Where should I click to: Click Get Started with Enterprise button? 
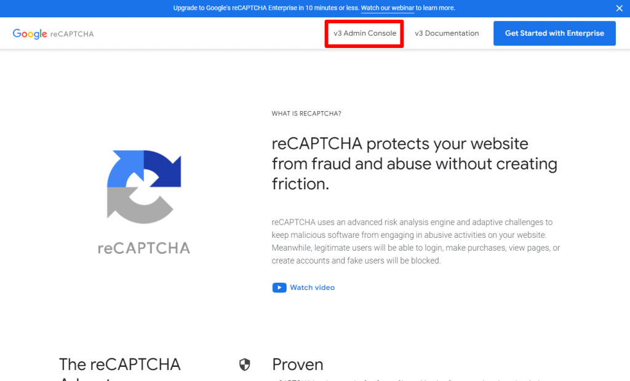[554, 33]
